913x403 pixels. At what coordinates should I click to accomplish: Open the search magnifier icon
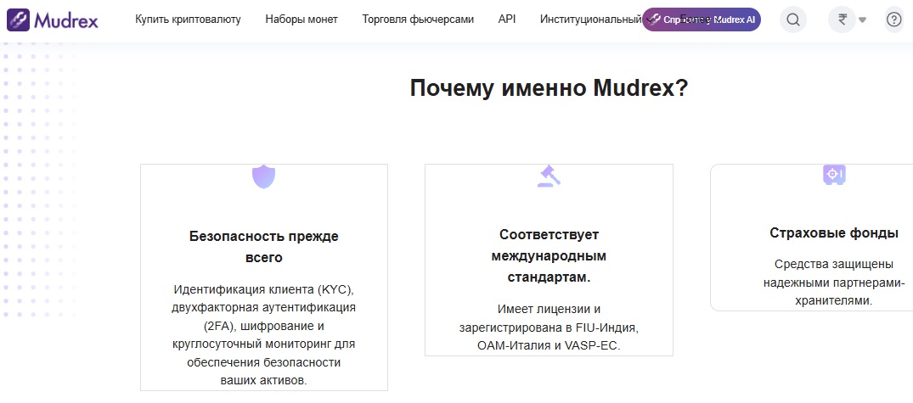[792, 20]
